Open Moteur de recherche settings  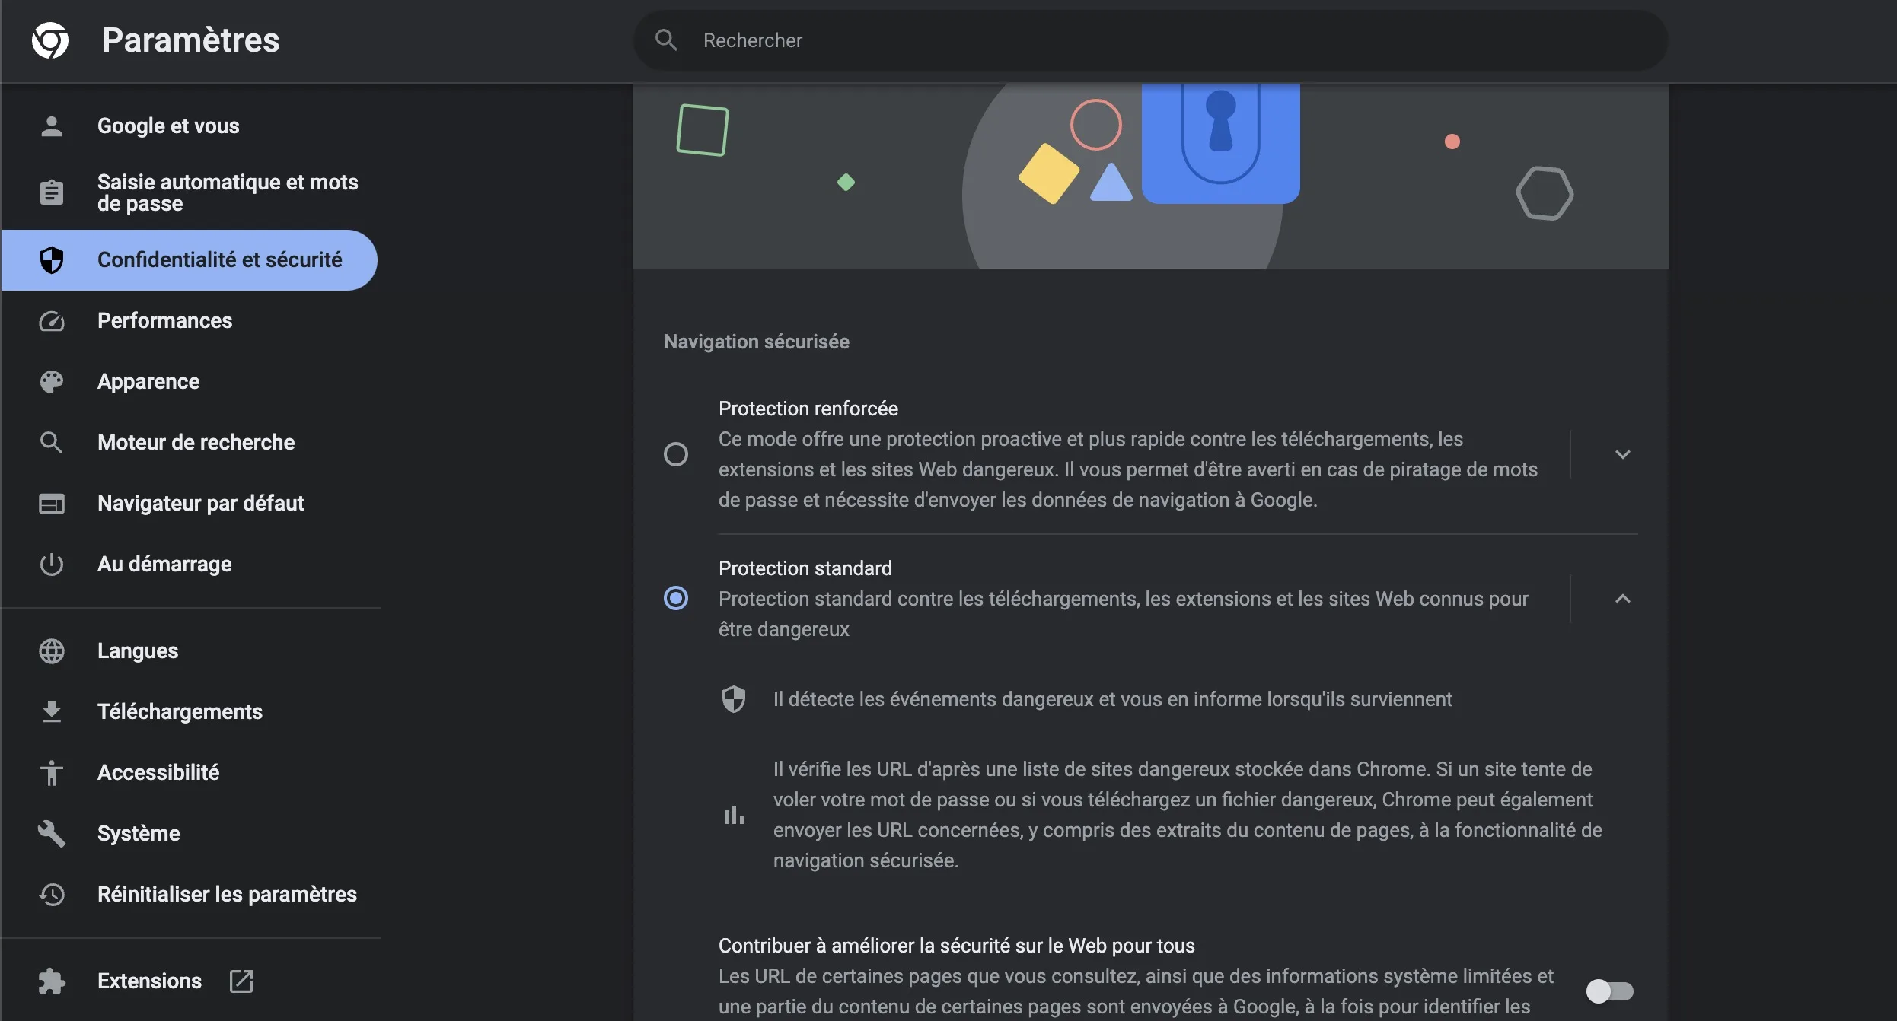(196, 443)
